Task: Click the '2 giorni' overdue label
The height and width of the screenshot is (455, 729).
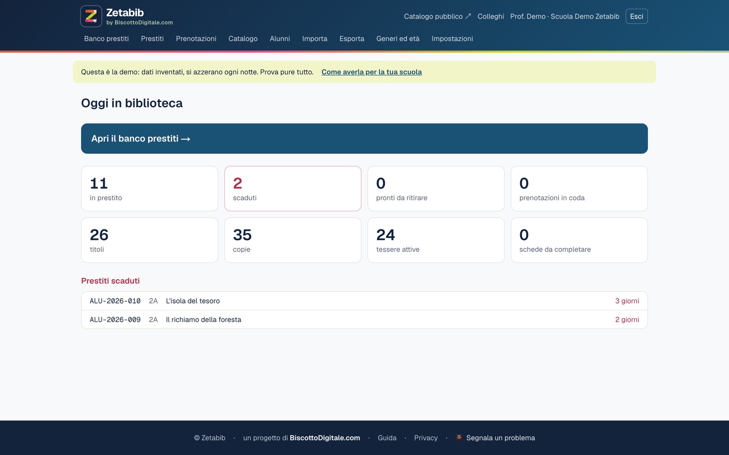Action: click(x=627, y=319)
